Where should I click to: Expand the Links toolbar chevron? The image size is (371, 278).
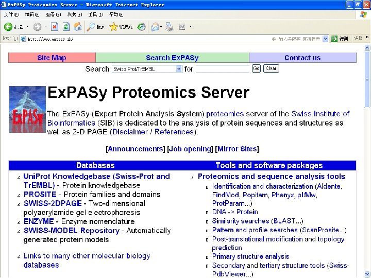point(367,38)
